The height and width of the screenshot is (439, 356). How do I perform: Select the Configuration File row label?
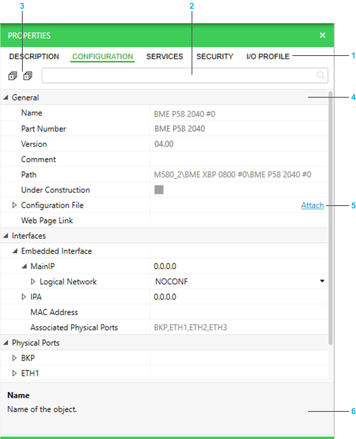coord(52,205)
